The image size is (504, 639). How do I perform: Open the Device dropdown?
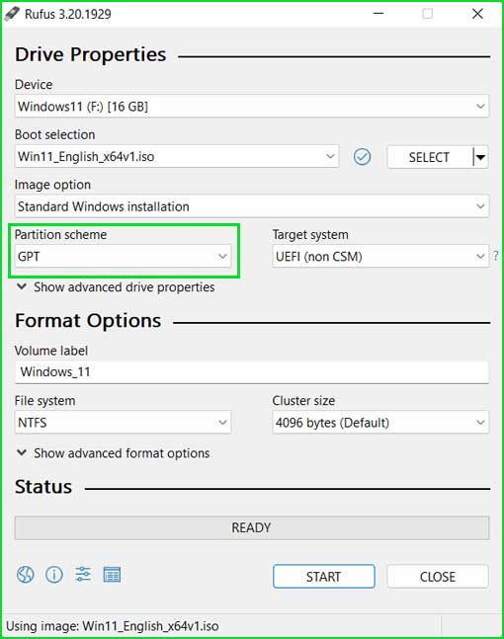click(252, 107)
